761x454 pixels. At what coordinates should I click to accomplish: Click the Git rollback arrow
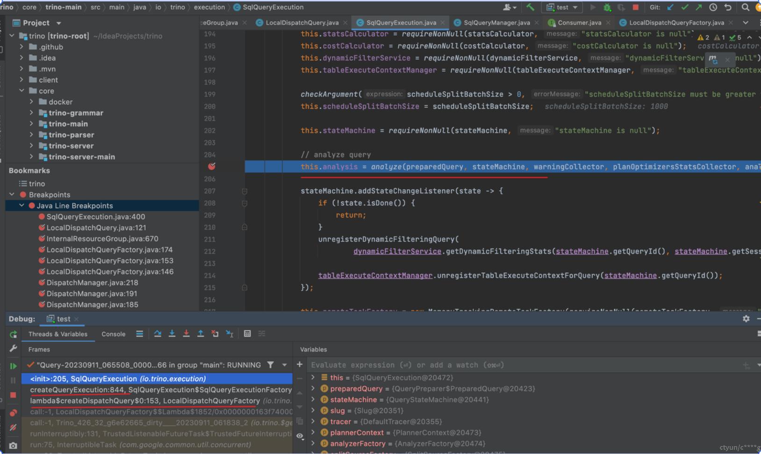728,7
